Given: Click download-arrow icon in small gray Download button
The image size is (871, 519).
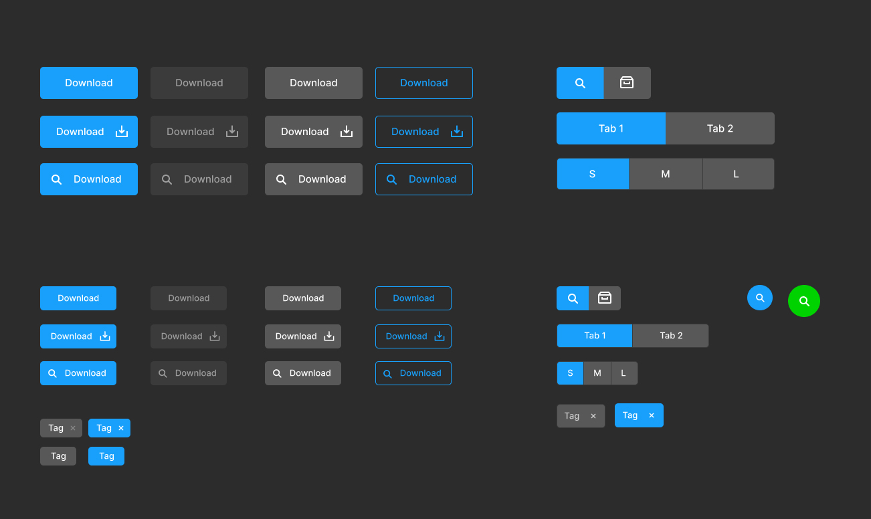Looking at the screenshot, I should (x=329, y=336).
